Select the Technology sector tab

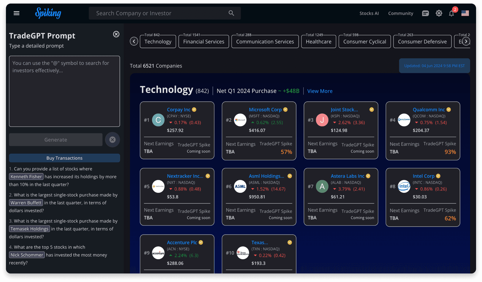(x=158, y=41)
